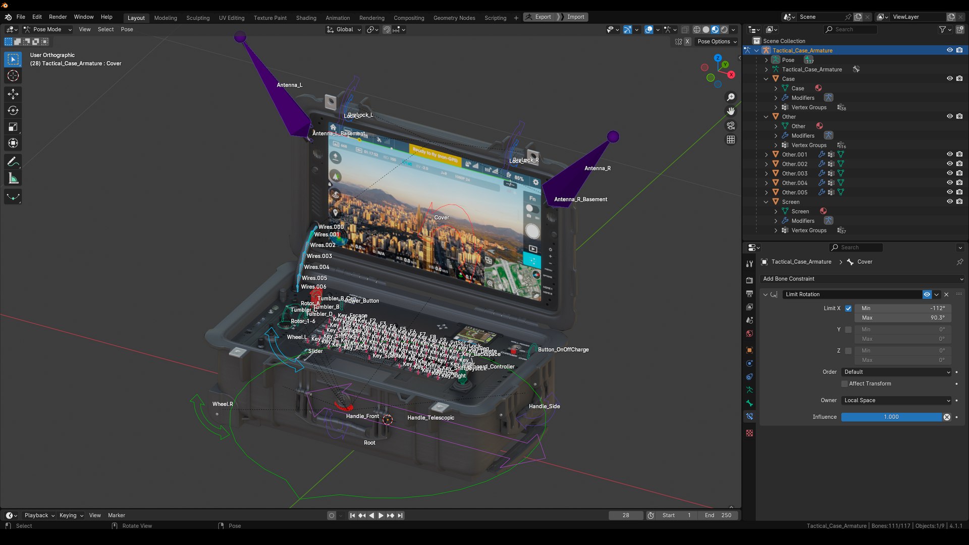Viewport: 969px width, 545px height.
Task: Open Object Data armature properties tab
Action: pos(749,390)
